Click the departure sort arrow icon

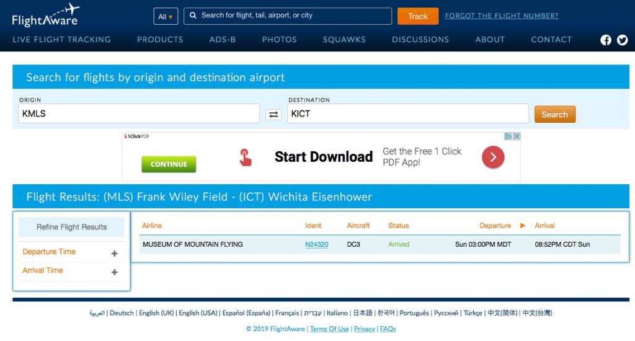(523, 226)
